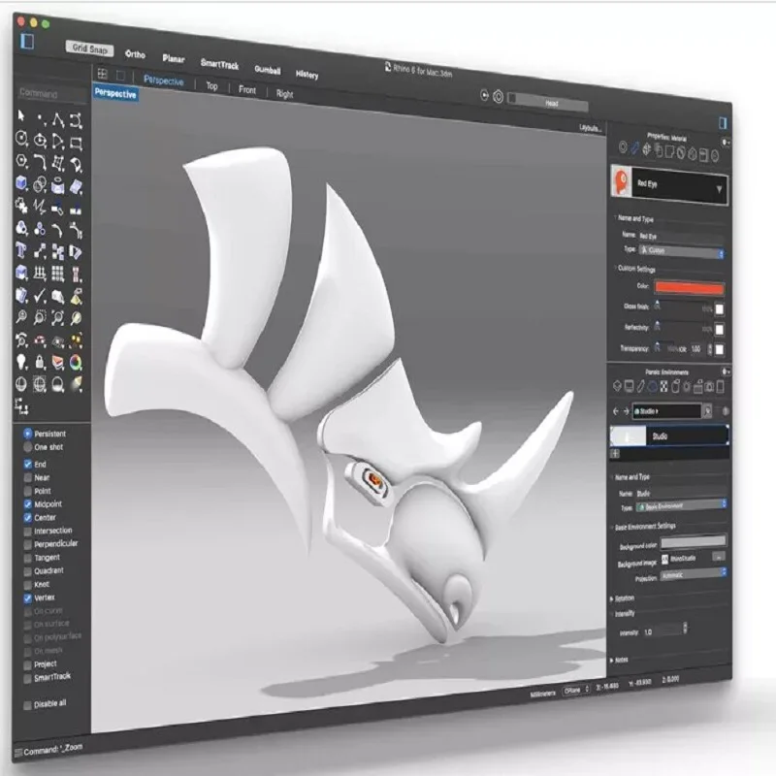Pick the Fillet curves tool
776x776 pixels.
pos(40,162)
